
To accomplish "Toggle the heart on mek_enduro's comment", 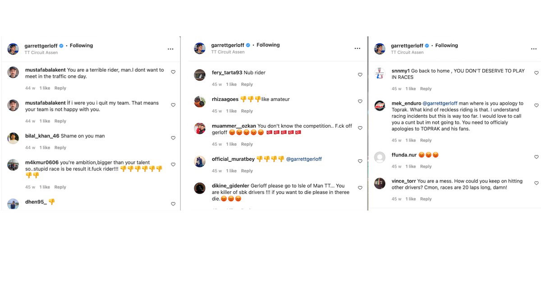I will pos(536,105).
